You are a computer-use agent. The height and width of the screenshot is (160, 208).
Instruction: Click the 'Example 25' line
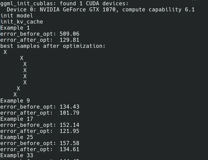tap(16, 137)
